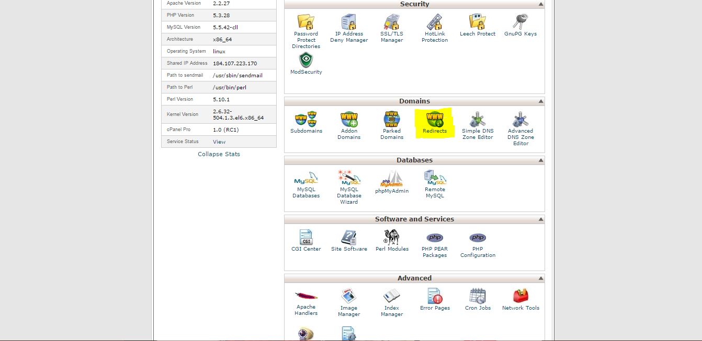Click Collapse Stats link
Screen dimensions: 702x341
(219, 154)
